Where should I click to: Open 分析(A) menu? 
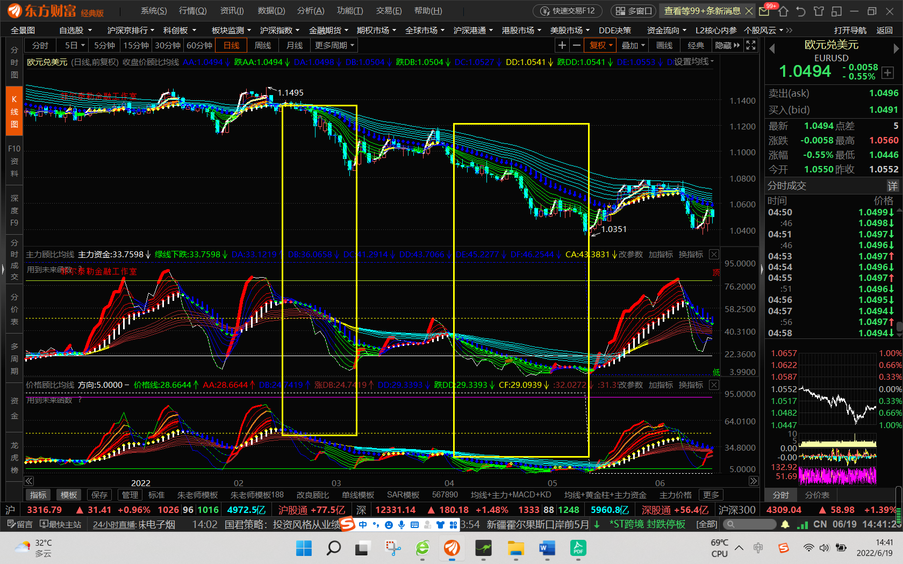click(x=311, y=11)
